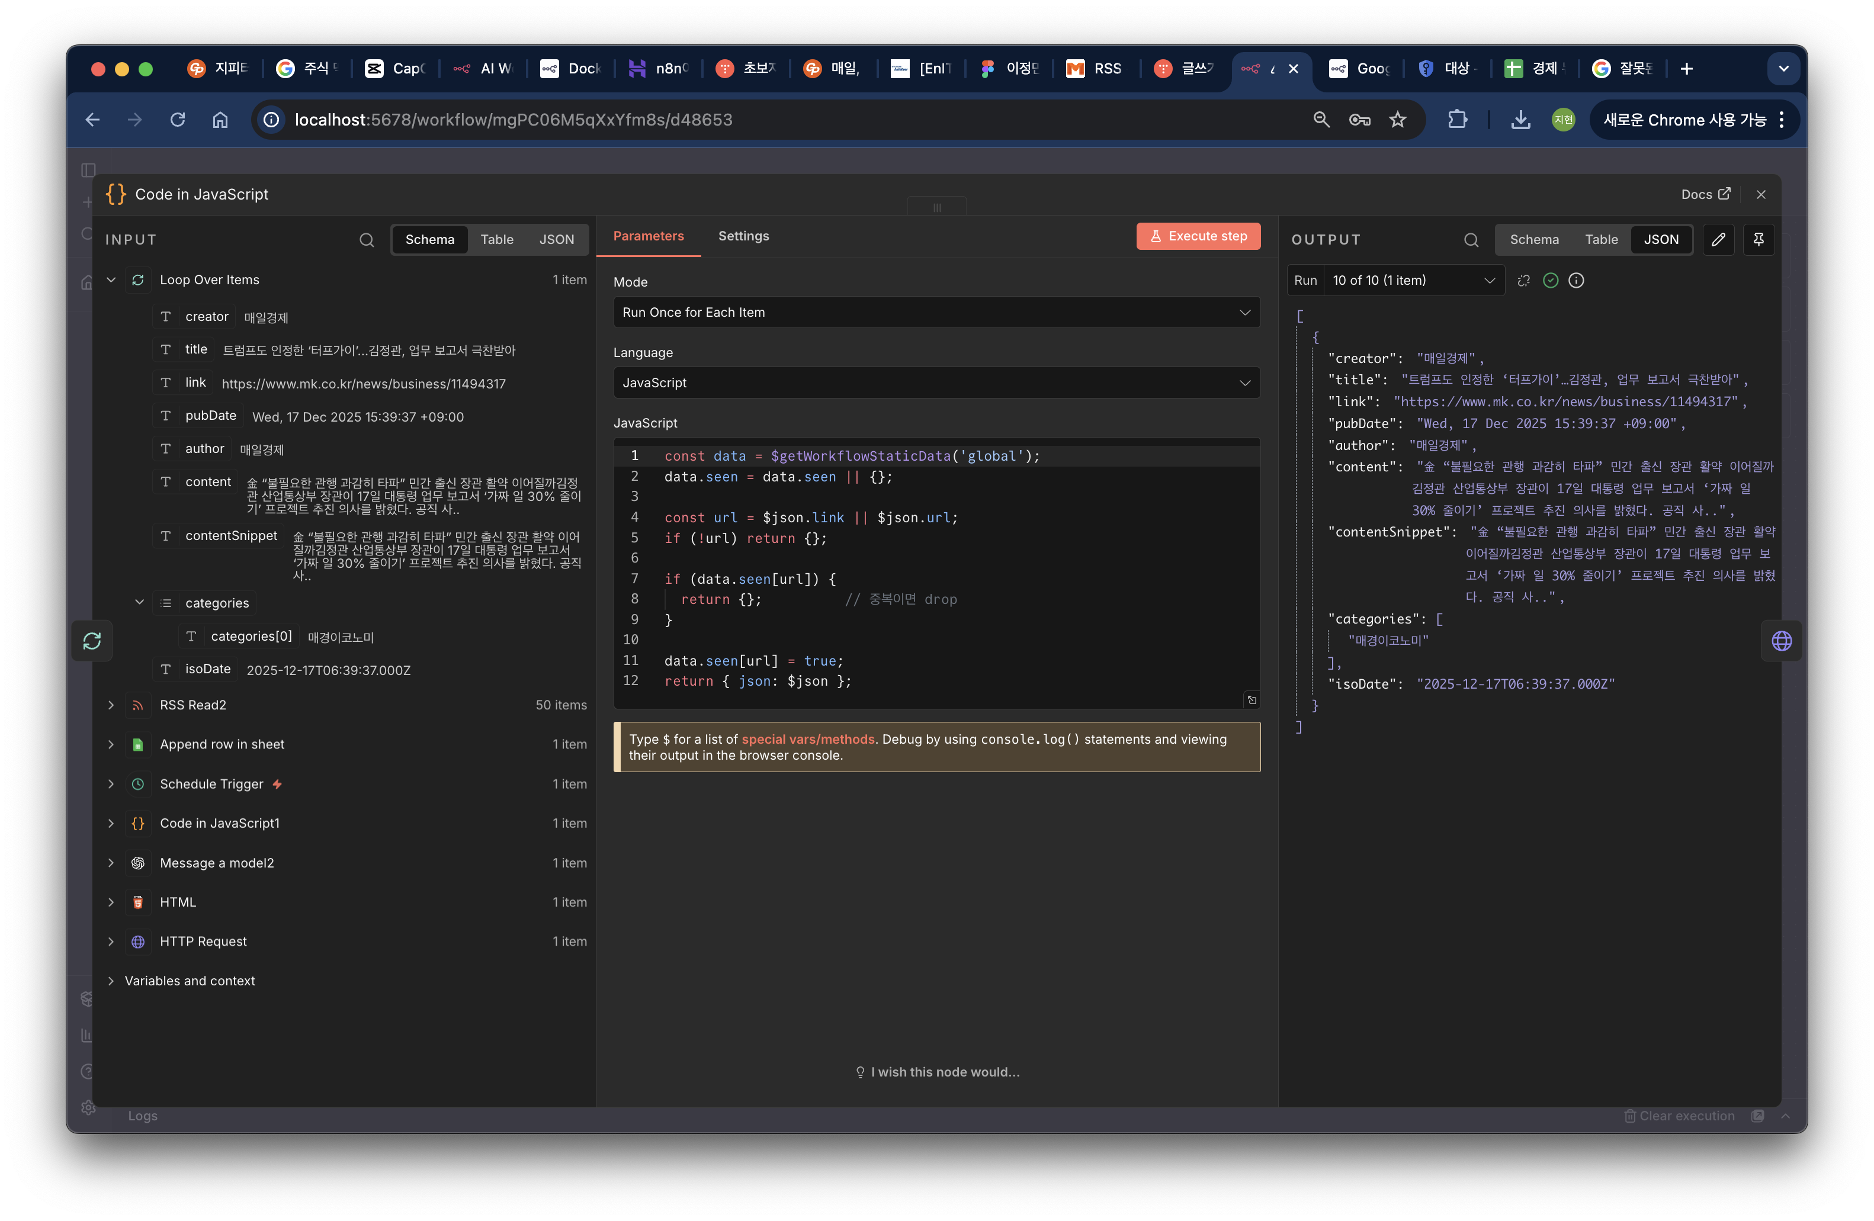Open the Settings tab

[743, 236]
